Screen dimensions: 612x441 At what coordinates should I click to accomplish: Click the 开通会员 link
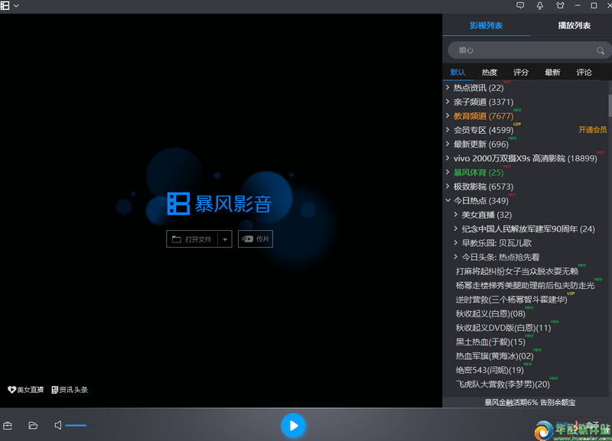click(592, 130)
